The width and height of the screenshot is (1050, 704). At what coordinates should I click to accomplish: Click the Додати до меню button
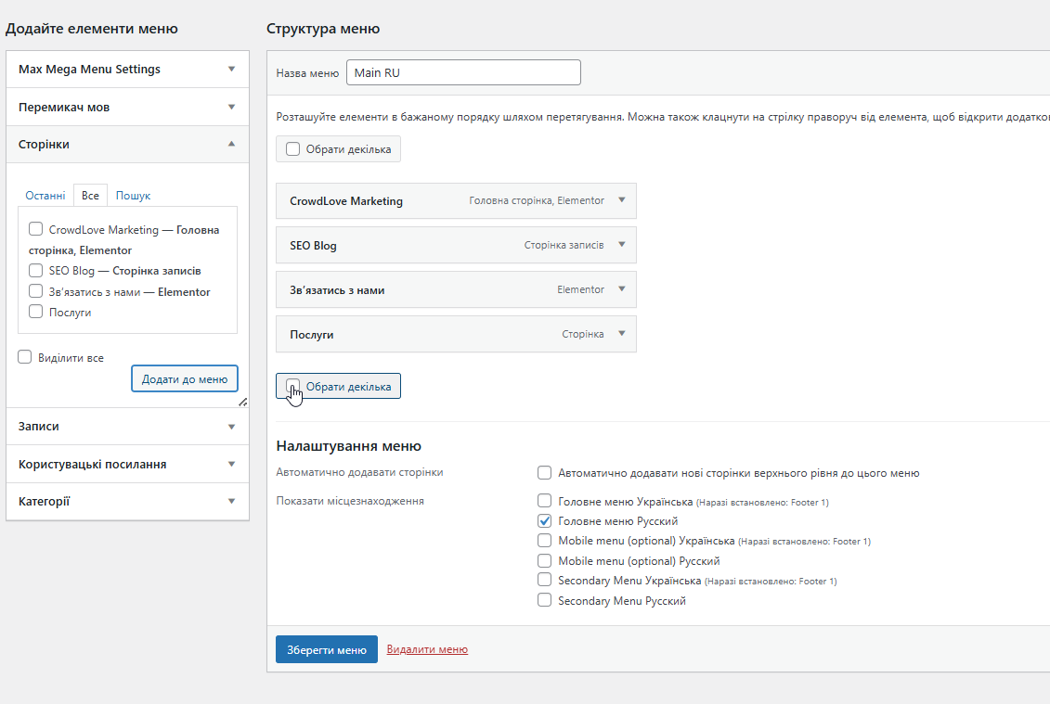(185, 378)
